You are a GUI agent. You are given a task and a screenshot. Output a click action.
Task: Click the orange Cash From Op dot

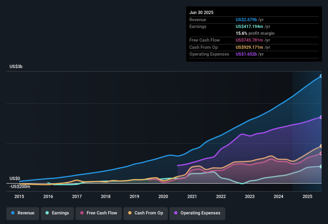pyautogui.click(x=130, y=213)
